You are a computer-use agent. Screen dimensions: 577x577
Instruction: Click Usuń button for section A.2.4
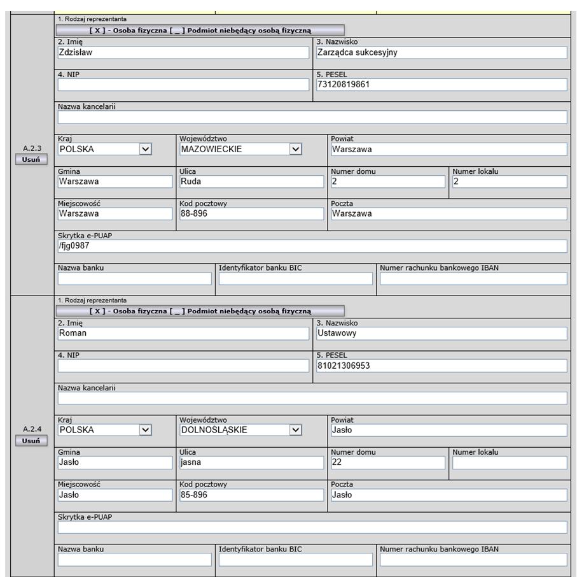[x=31, y=441]
